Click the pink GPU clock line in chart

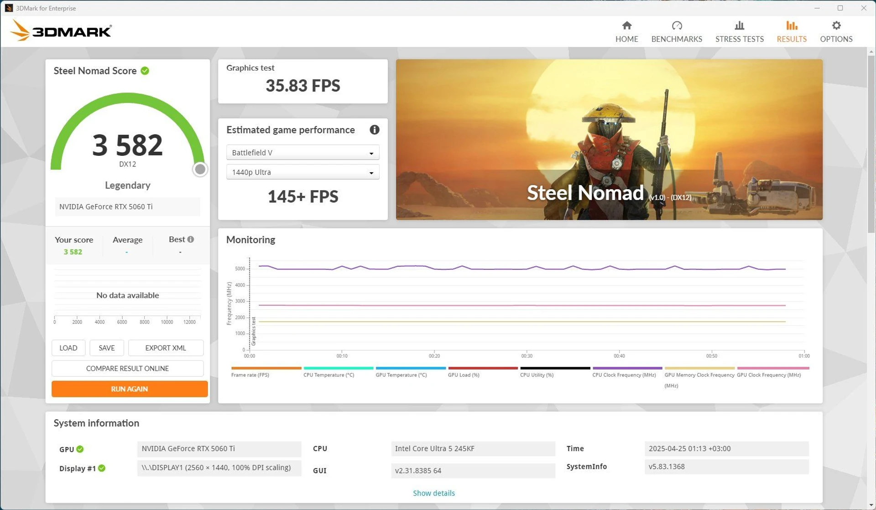522,305
